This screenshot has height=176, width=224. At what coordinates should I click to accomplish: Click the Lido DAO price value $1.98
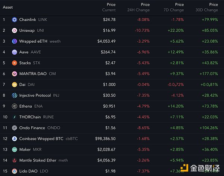pyautogui.click(x=111, y=171)
